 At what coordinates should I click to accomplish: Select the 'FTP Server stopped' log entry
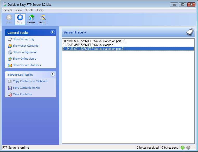[x=128, y=45]
